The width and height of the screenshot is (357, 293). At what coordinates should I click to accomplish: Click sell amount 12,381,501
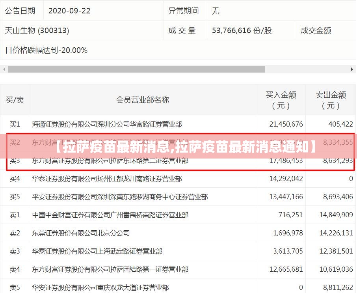click(336, 251)
